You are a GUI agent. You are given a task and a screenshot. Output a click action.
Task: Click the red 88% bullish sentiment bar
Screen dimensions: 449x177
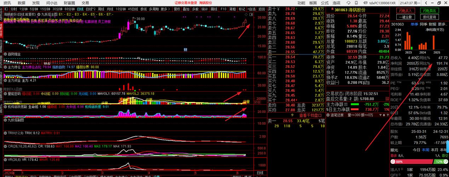(411, 161)
